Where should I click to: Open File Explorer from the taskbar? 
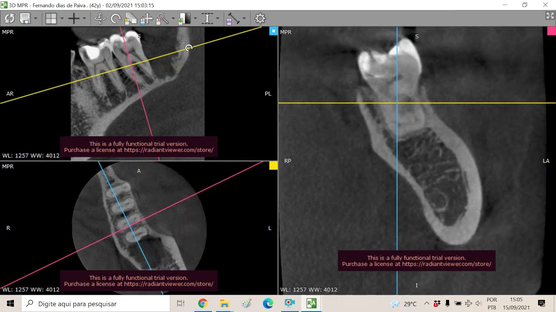tap(224, 304)
